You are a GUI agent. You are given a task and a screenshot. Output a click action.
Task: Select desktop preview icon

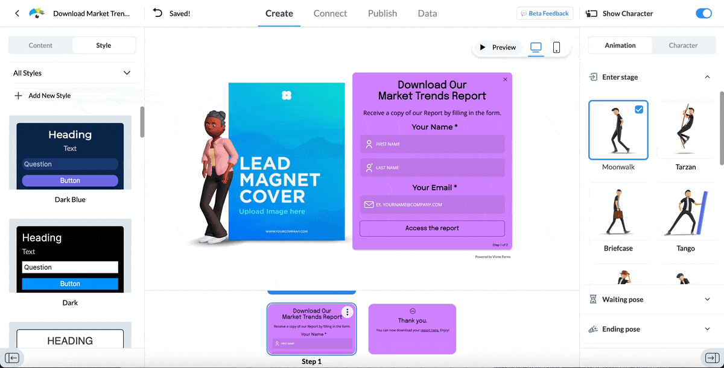point(536,48)
